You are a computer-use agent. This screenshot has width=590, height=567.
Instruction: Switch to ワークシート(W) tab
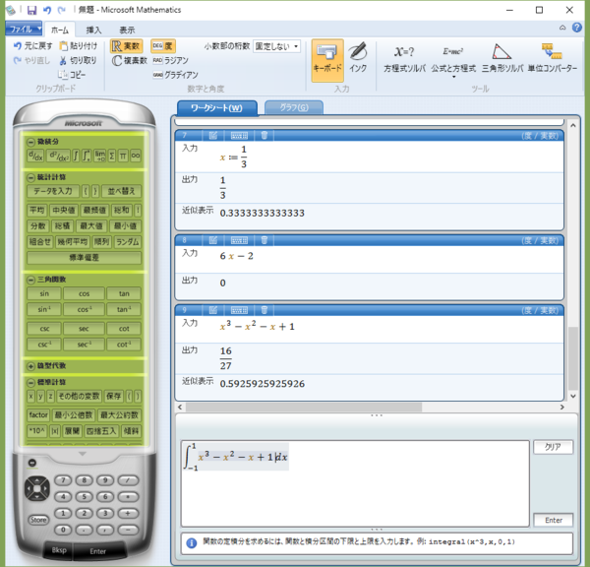(216, 108)
